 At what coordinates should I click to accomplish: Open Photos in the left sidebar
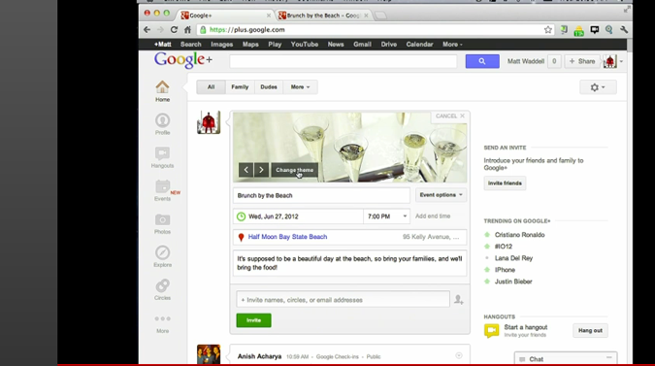pyautogui.click(x=162, y=223)
